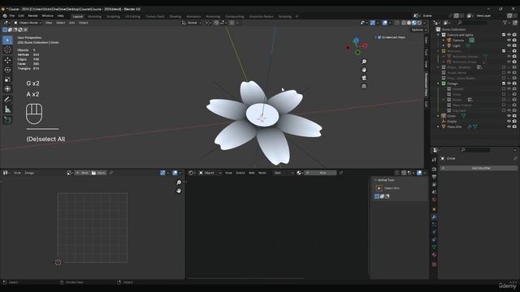
Task: Disable Camera in renders via camera icon
Action: (x=514, y=41)
